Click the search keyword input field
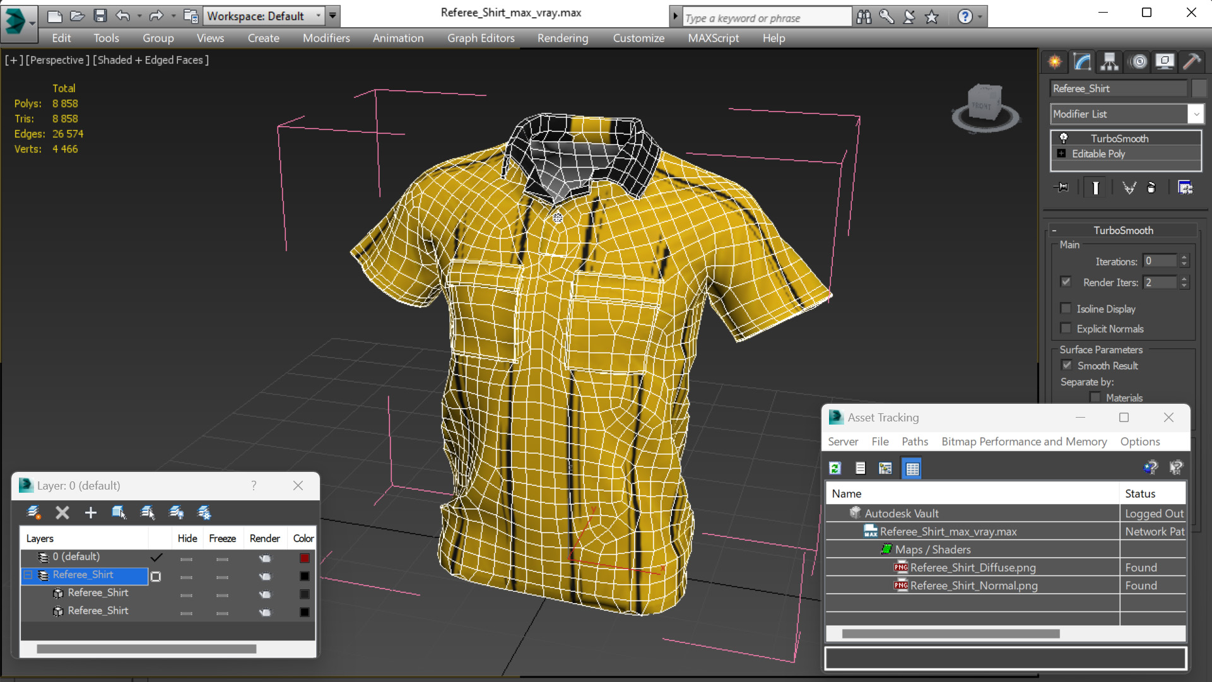The width and height of the screenshot is (1212, 682). (767, 18)
